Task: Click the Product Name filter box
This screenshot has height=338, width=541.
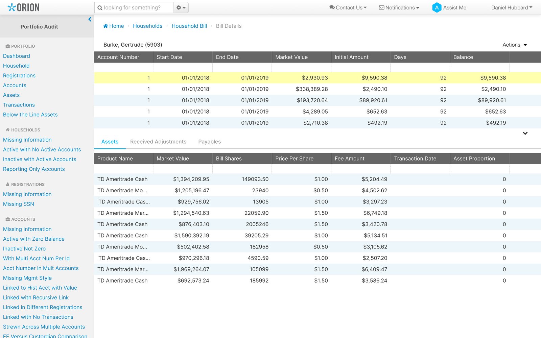Action: pyautogui.click(x=123, y=169)
